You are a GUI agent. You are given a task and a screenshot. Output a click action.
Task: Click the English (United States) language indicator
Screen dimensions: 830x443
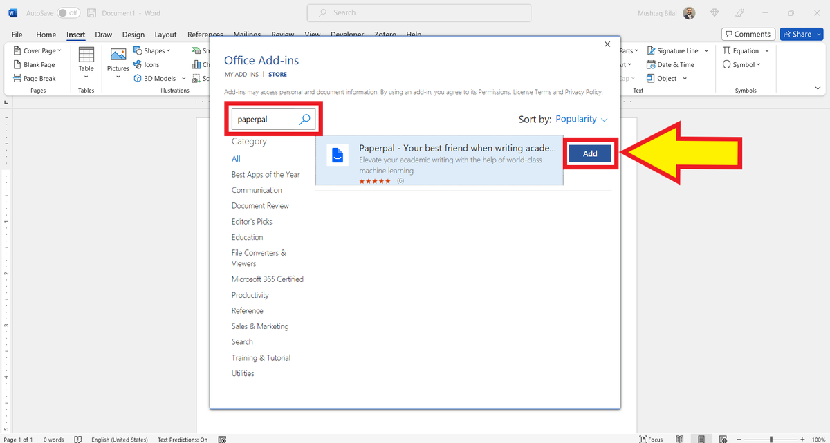click(x=120, y=440)
